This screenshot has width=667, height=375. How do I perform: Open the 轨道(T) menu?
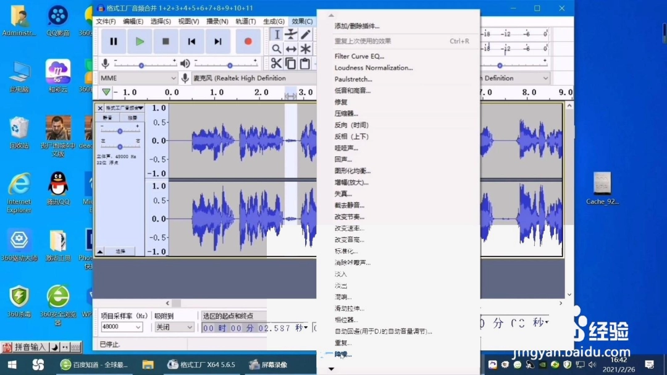tap(245, 21)
